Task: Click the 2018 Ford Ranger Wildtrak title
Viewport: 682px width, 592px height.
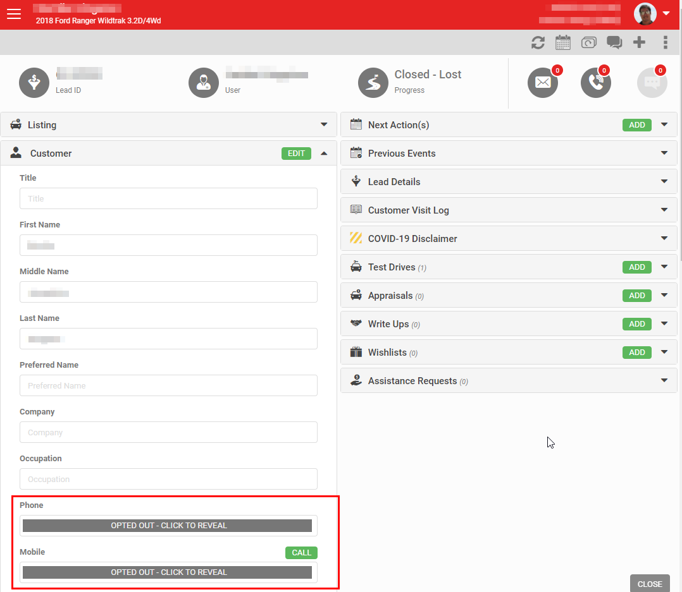Action: click(x=98, y=20)
